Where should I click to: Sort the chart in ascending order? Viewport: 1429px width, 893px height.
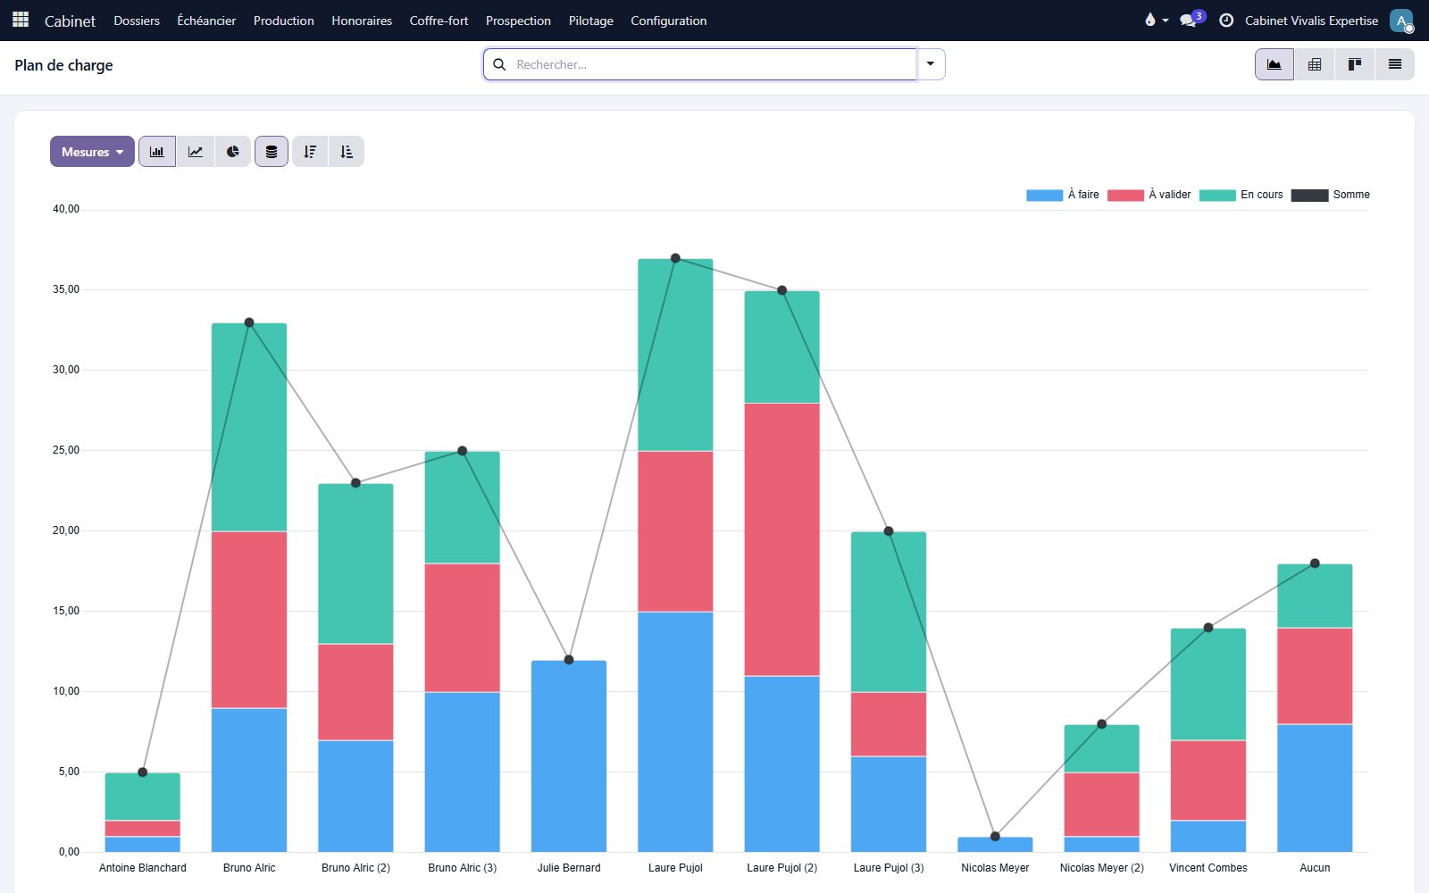tap(347, 152)
